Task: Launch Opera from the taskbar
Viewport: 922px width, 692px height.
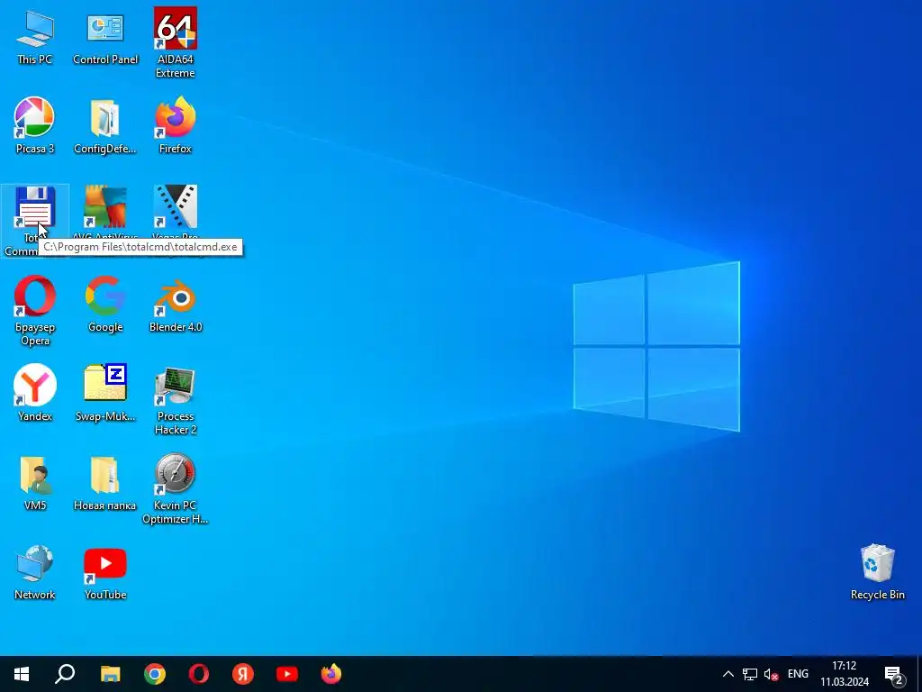Action: (199, 674)
